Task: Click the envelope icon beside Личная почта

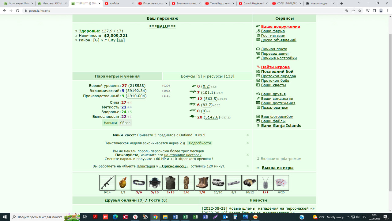Action: 258,49
